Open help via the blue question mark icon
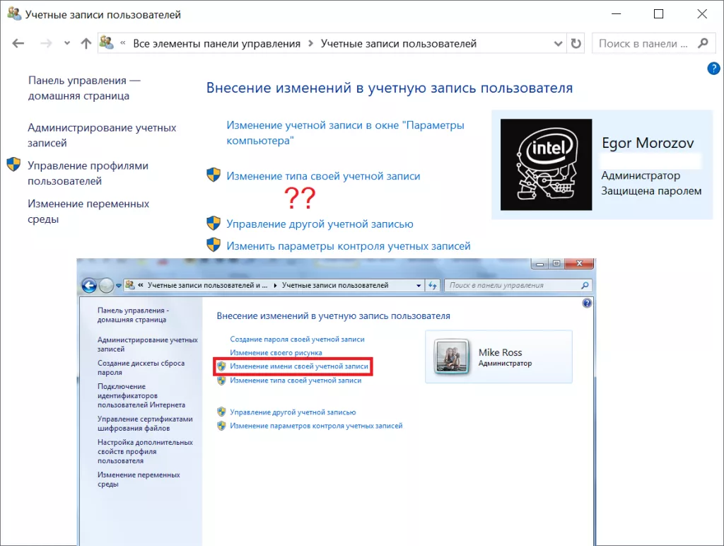This screenshot has height=546, width=724. coord(713,69)
